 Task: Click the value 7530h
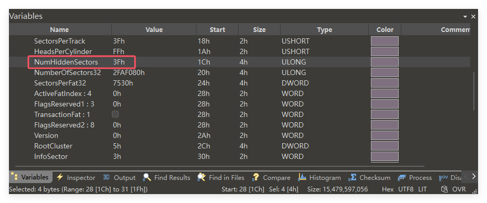pyautogui.click(x=123, y=83)
